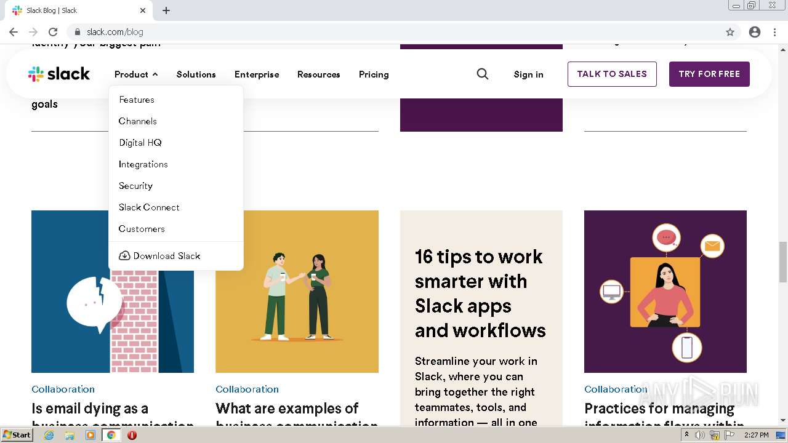The height and width of the screenshot is (443, 788).
Task: Open the Sign in link
Action: [x=528, y=74]
